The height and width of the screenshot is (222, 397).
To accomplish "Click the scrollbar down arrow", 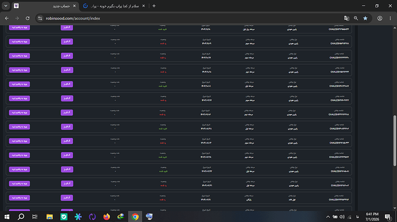I will [395, 208].
